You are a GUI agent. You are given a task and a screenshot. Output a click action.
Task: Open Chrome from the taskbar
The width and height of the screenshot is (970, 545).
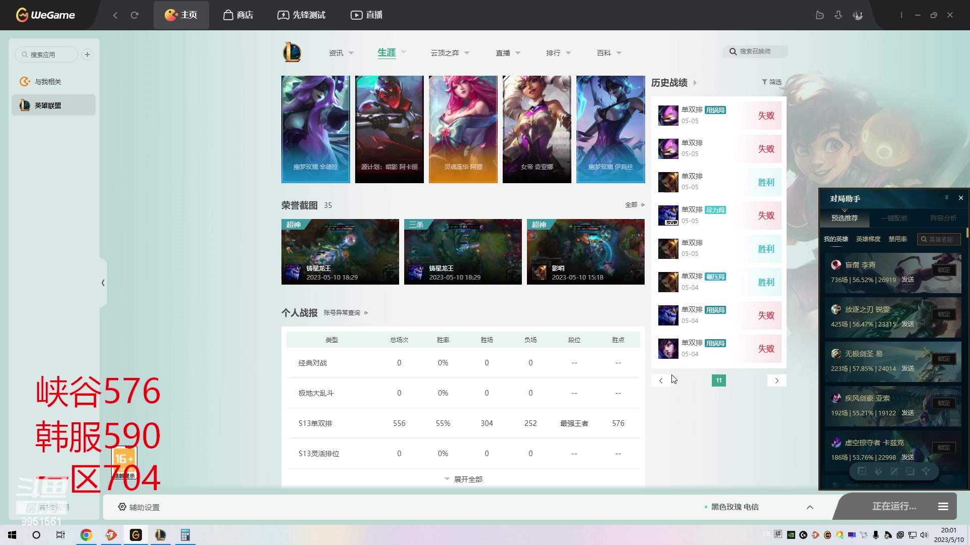coord(86,535)
